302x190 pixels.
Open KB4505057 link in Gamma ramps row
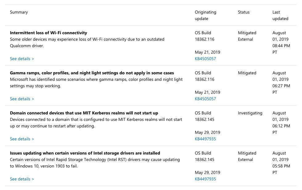[205, 99]
